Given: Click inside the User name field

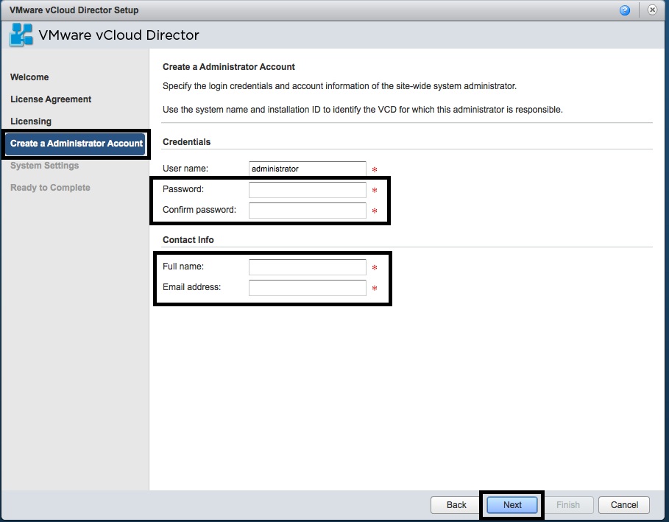Looking at the screenshot, I should coord(307,168).
